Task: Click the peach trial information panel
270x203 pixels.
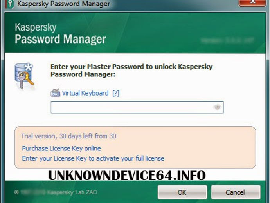Action: point(135,147)
